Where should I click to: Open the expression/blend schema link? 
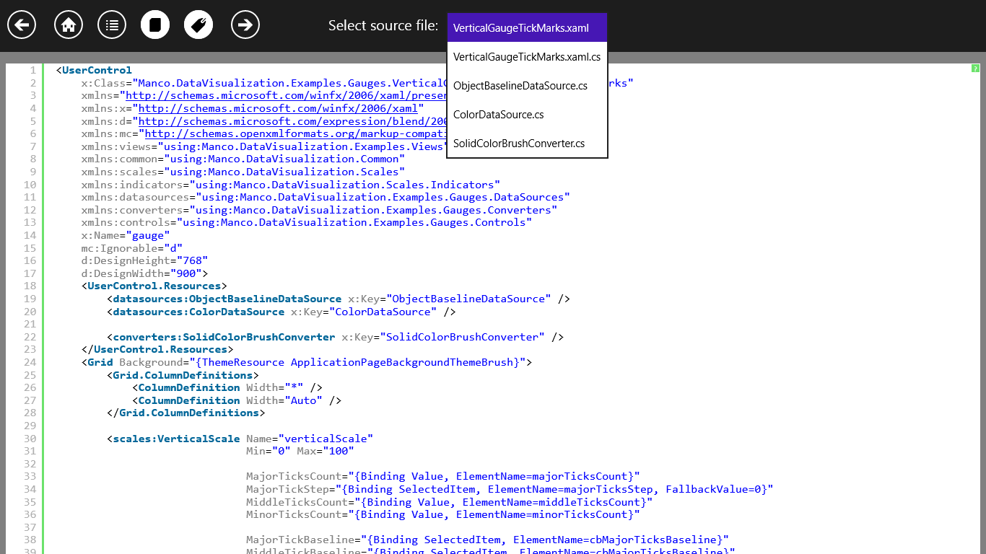point(292,121)
